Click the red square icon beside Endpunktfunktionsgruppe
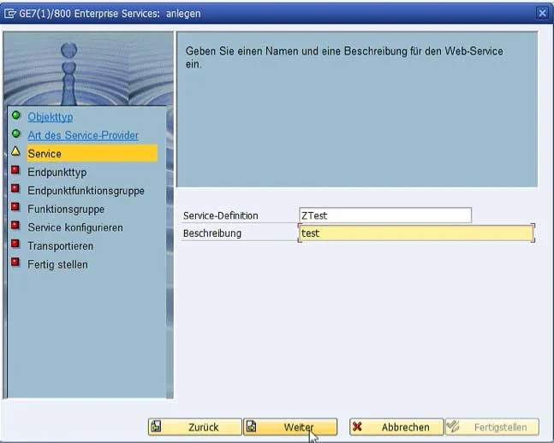 point(15,190)
